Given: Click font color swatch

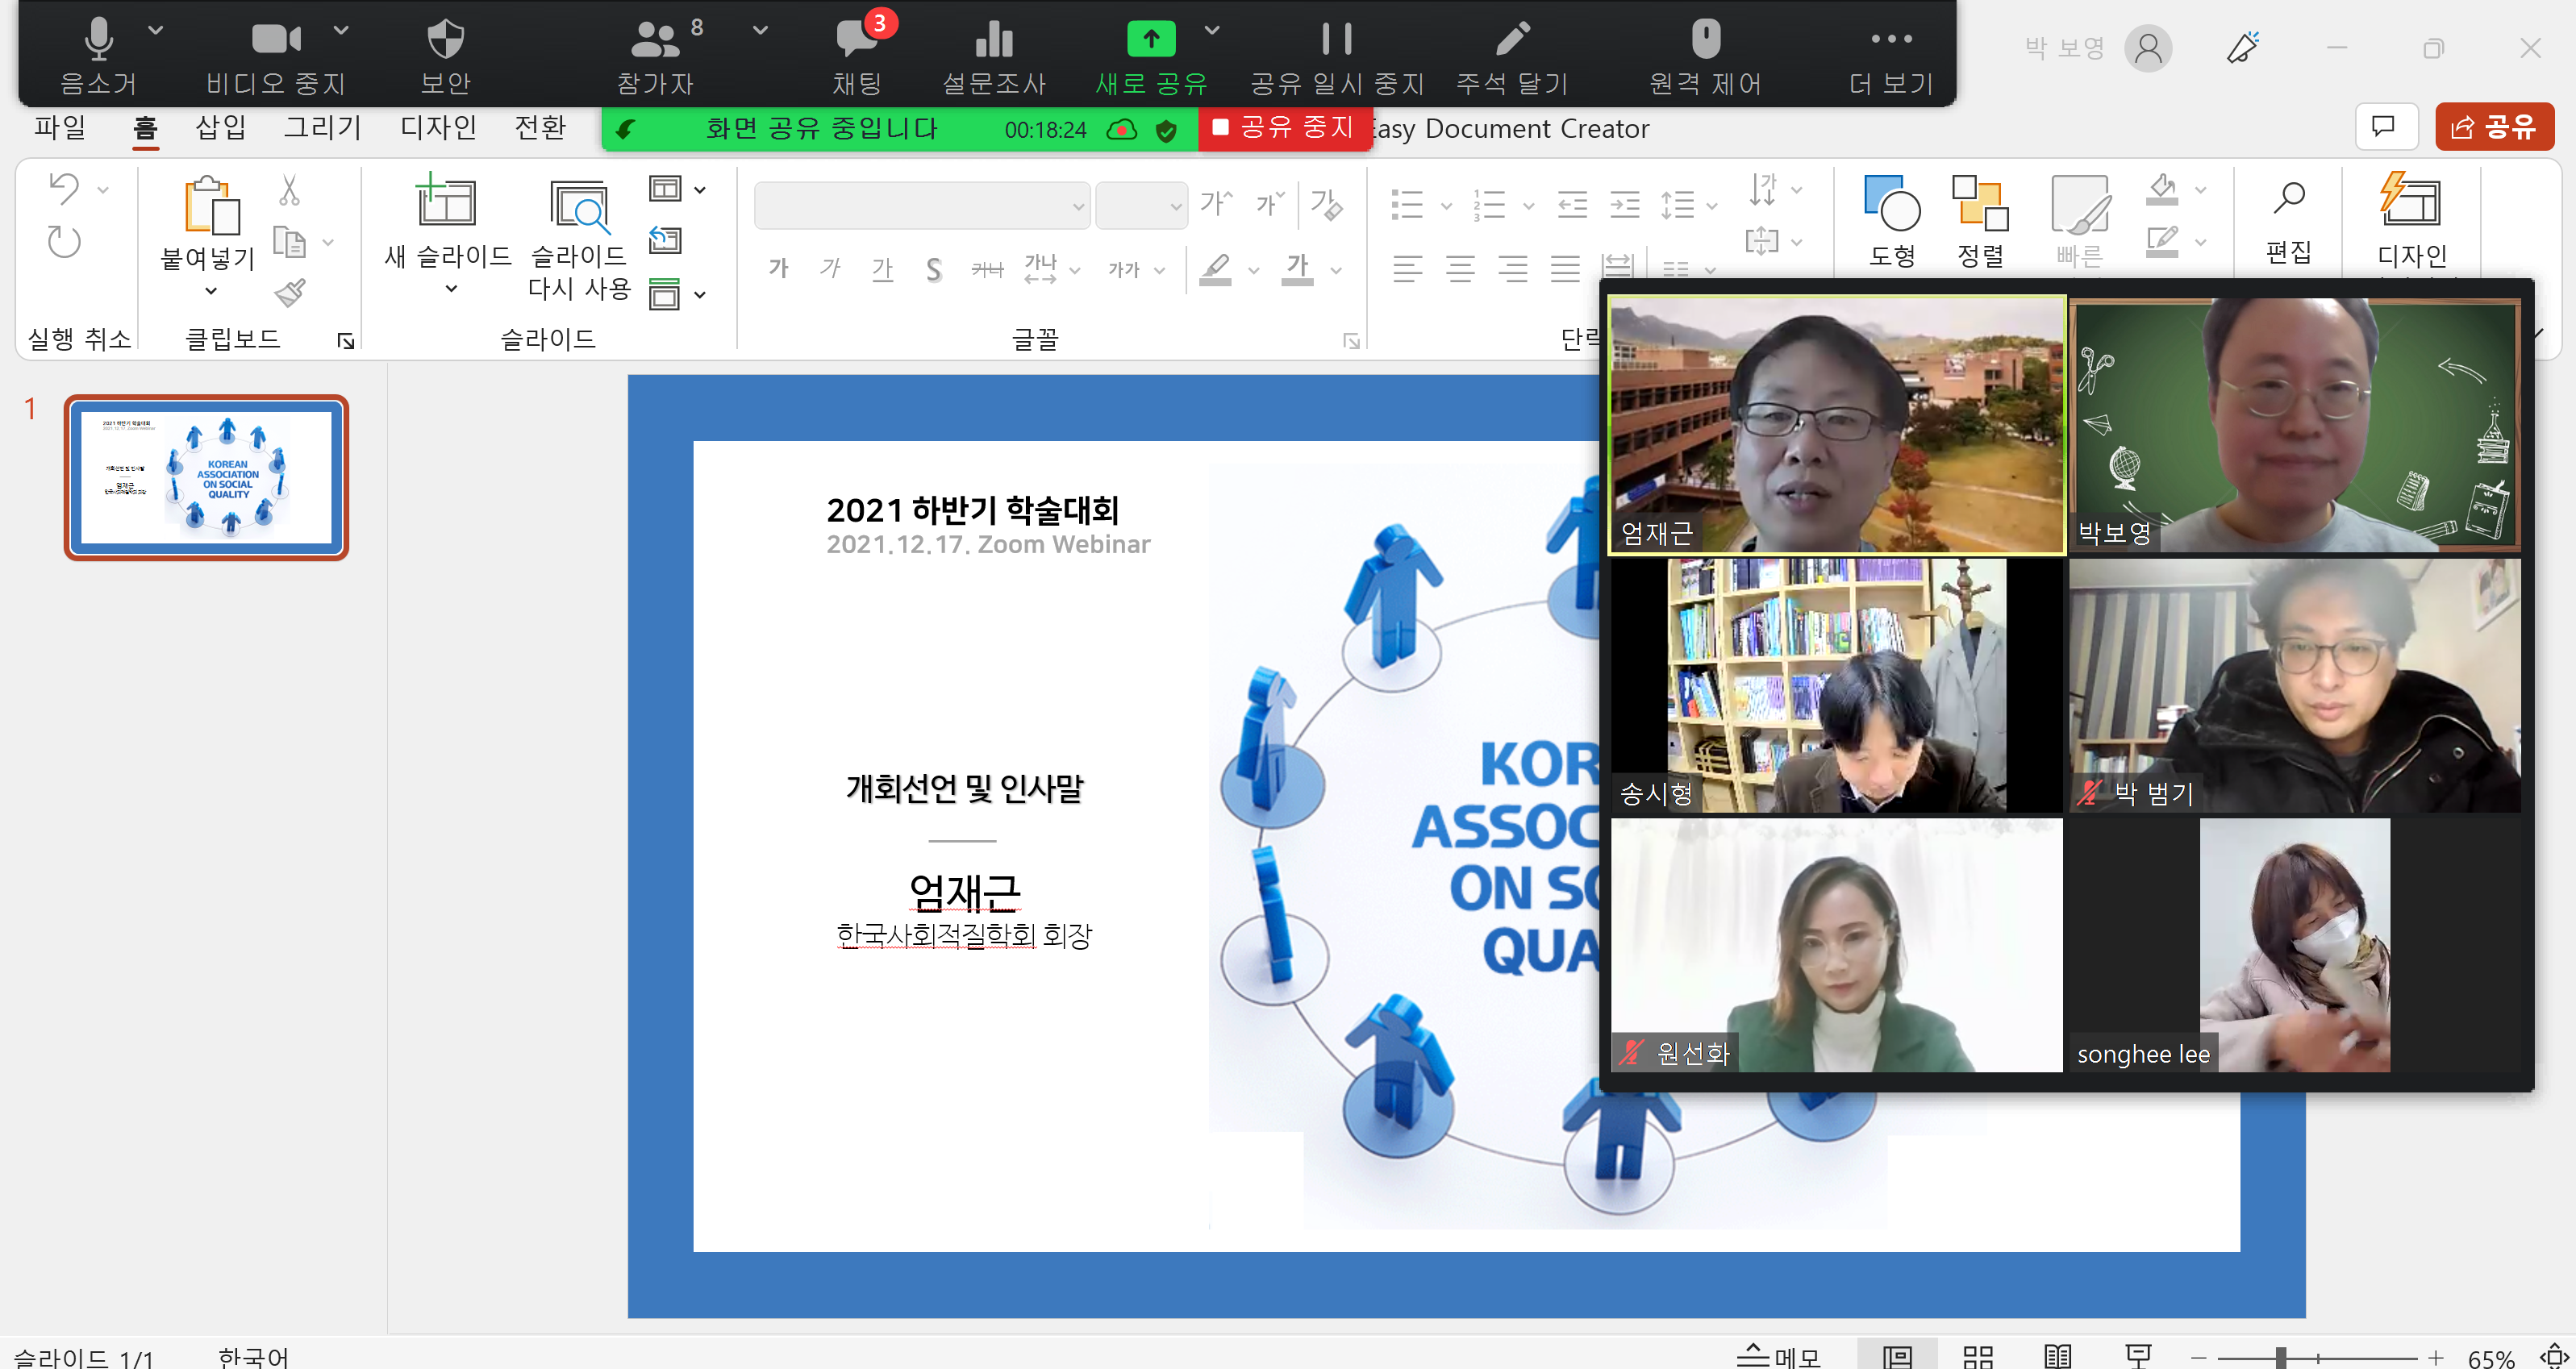Looking at the screenshot, I should pyautogui.click(x=1297, y=270).
